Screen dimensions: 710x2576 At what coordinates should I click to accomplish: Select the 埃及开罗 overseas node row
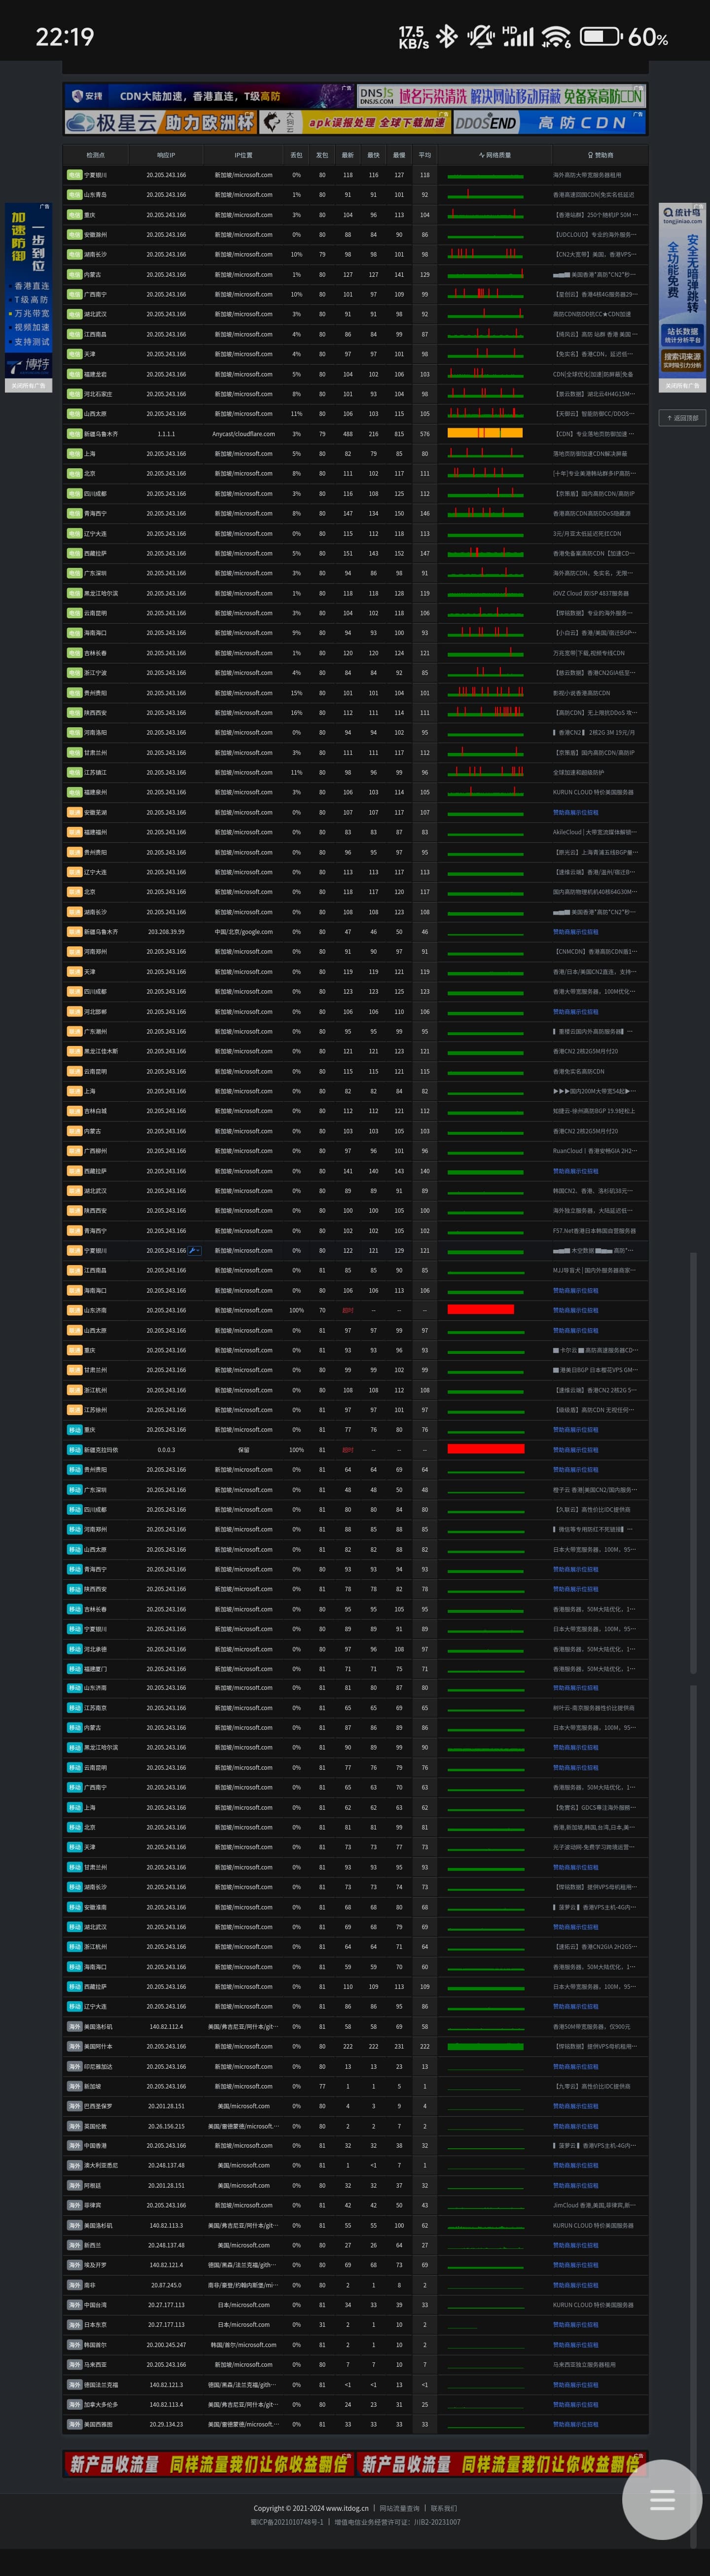(355, 2265)
